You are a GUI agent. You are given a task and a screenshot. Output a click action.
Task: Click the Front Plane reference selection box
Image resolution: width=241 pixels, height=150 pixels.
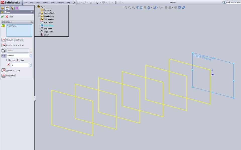tap(19, 30)
